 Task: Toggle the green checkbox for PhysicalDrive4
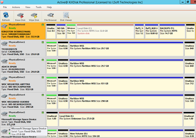coord(43,95)
